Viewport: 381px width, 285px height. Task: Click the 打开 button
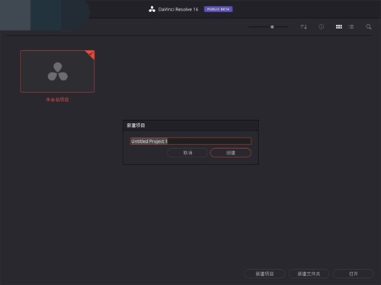[x=354, y=274]
